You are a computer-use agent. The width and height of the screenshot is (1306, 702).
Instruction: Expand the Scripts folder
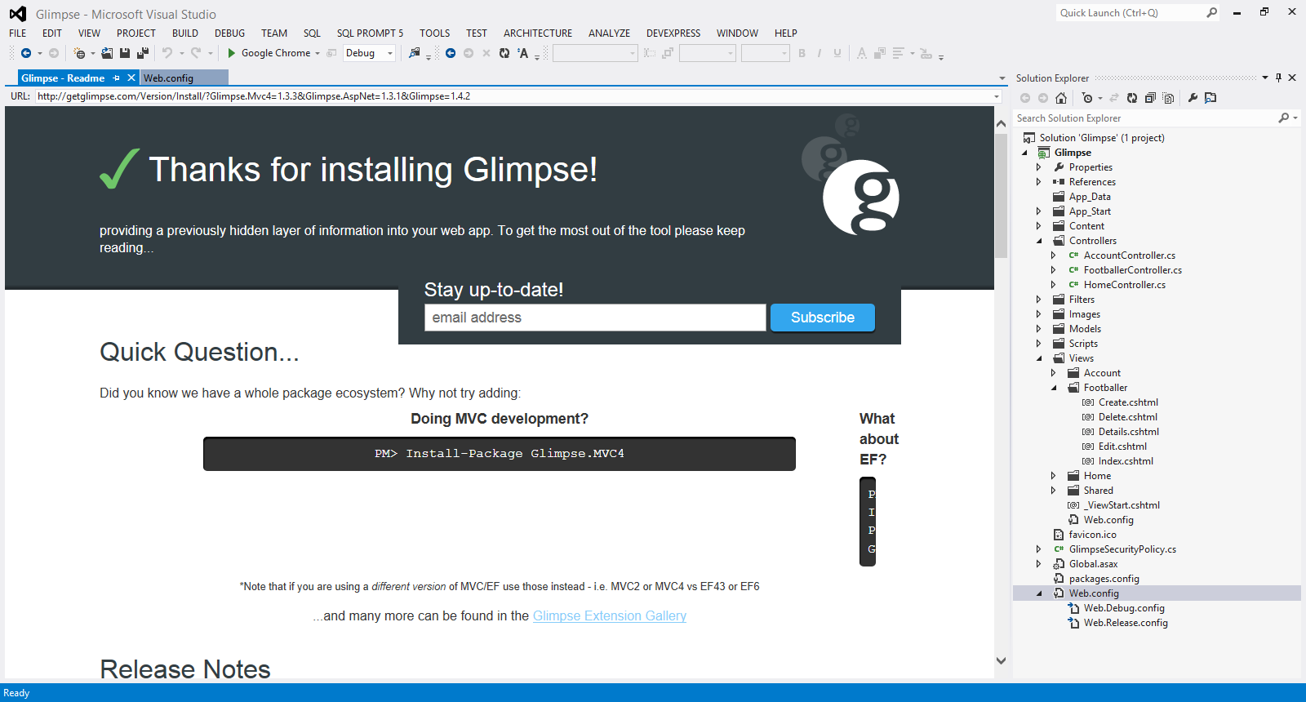1039,344
